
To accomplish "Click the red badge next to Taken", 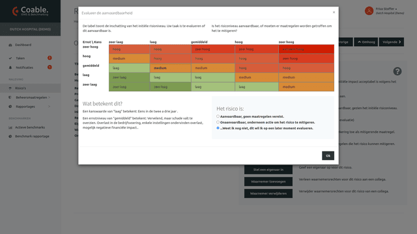I will click(50, 58).
